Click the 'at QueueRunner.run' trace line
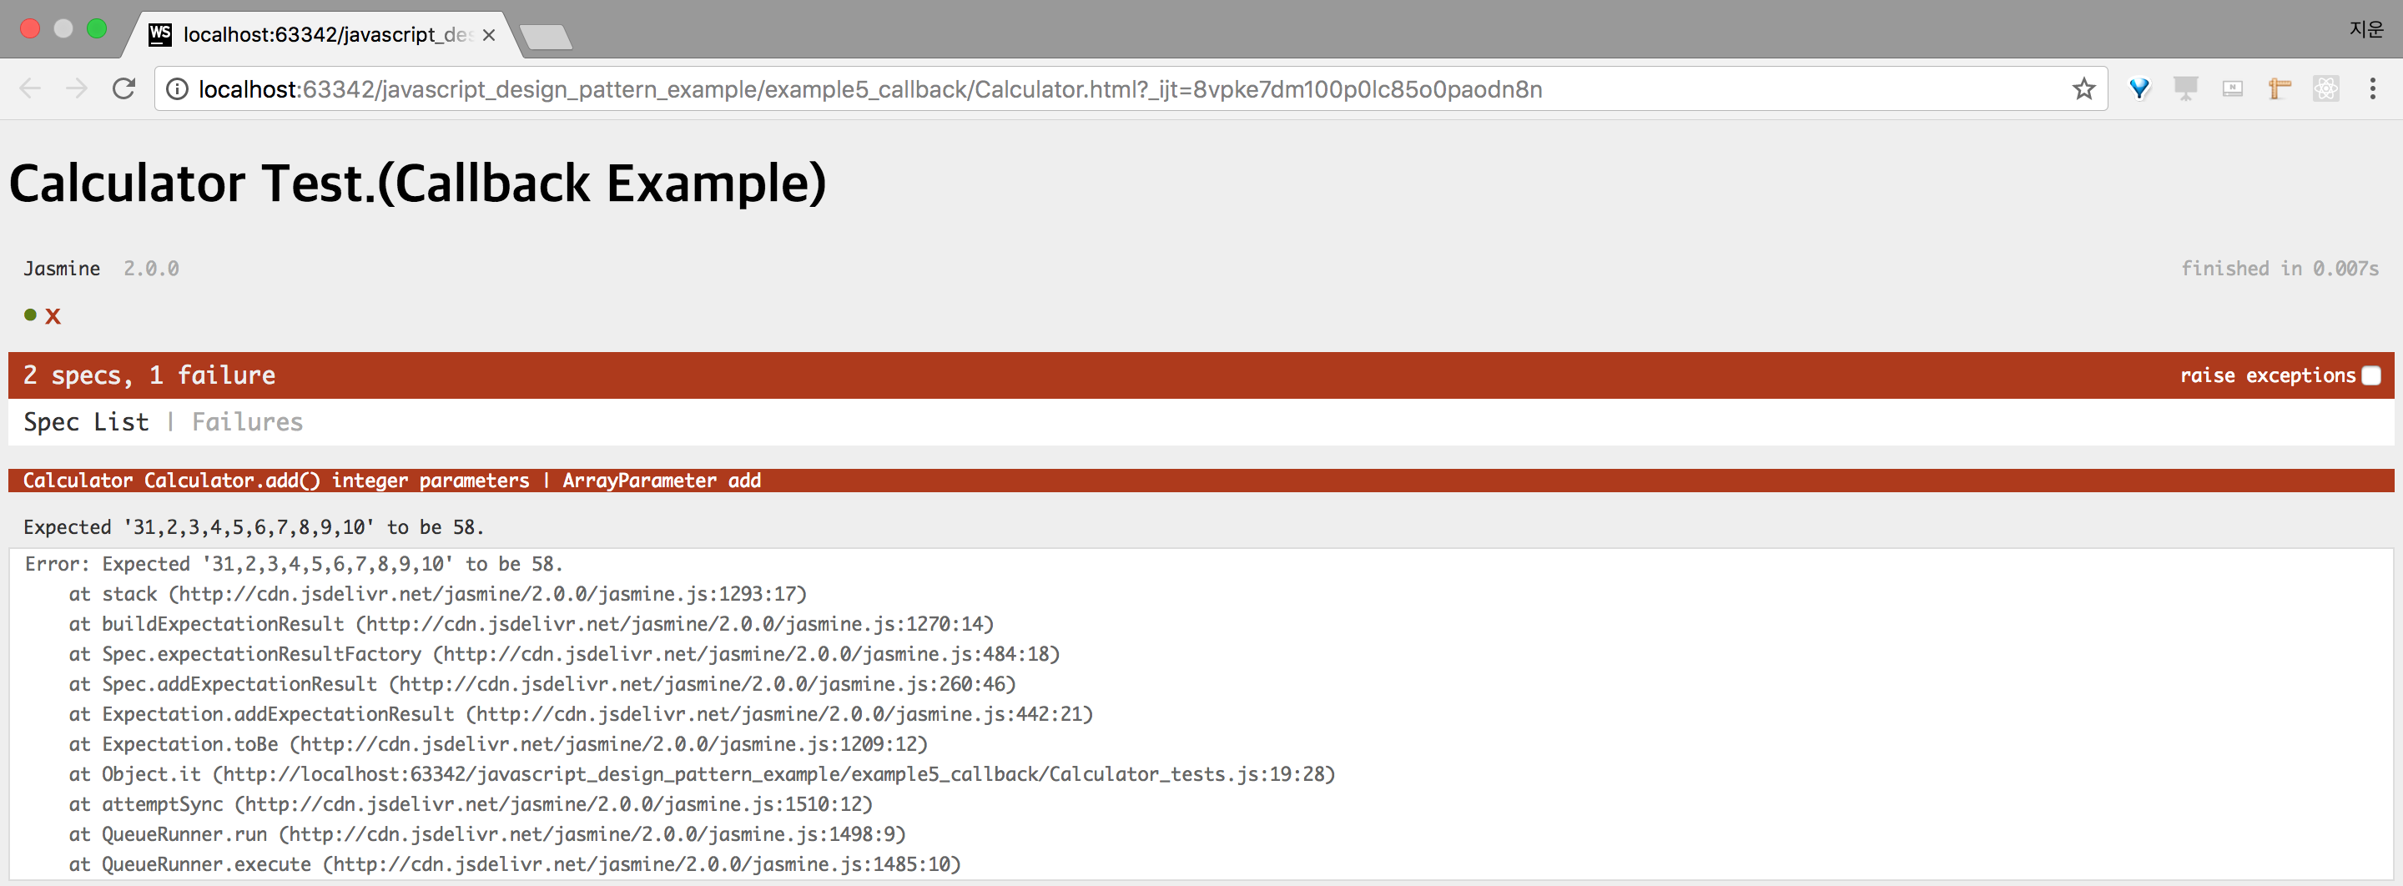The image size is (2403, 886). pos(487,833)
